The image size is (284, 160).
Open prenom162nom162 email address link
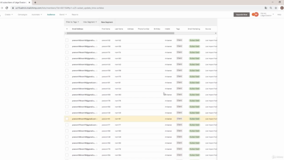tap(84, 143)
